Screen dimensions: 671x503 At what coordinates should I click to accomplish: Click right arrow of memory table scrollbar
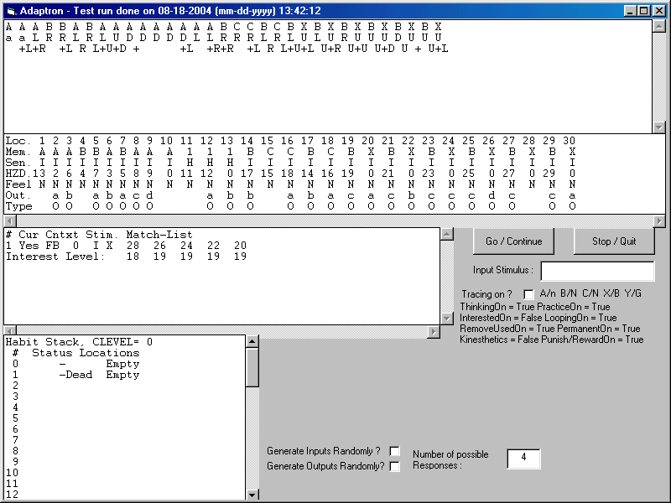pyautogui.click(x=659, y=221)
